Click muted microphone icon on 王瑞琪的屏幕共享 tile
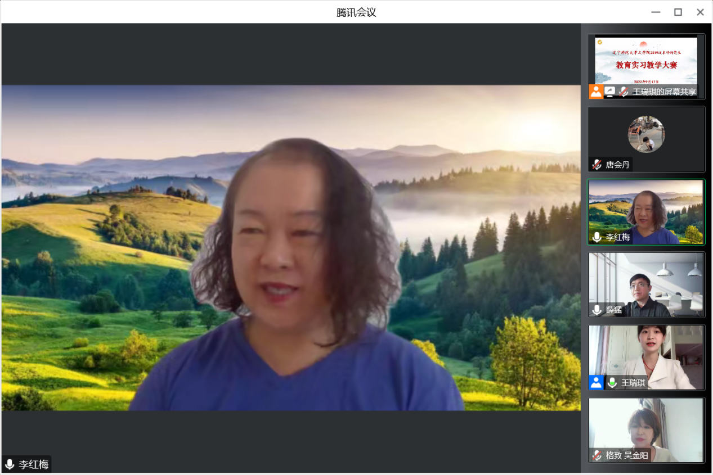 [x=624, y=92]
